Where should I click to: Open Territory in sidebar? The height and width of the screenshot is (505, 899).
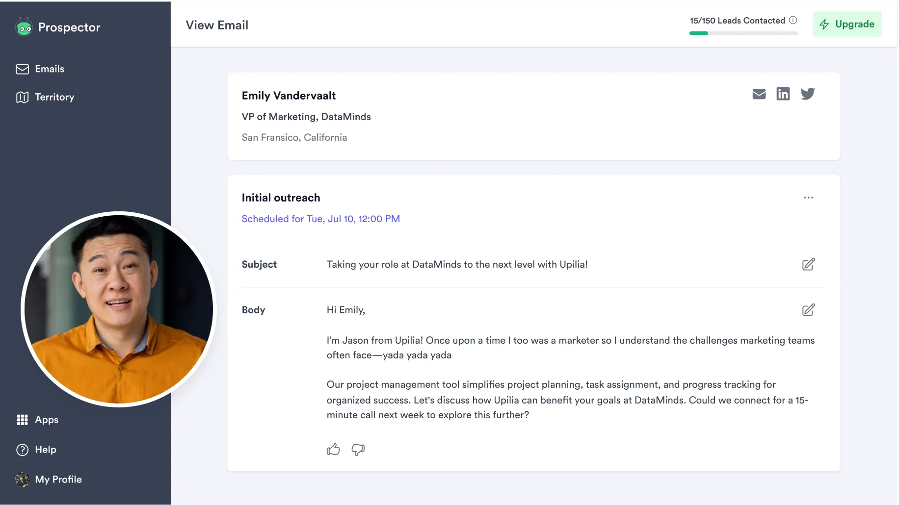[45, 97]
